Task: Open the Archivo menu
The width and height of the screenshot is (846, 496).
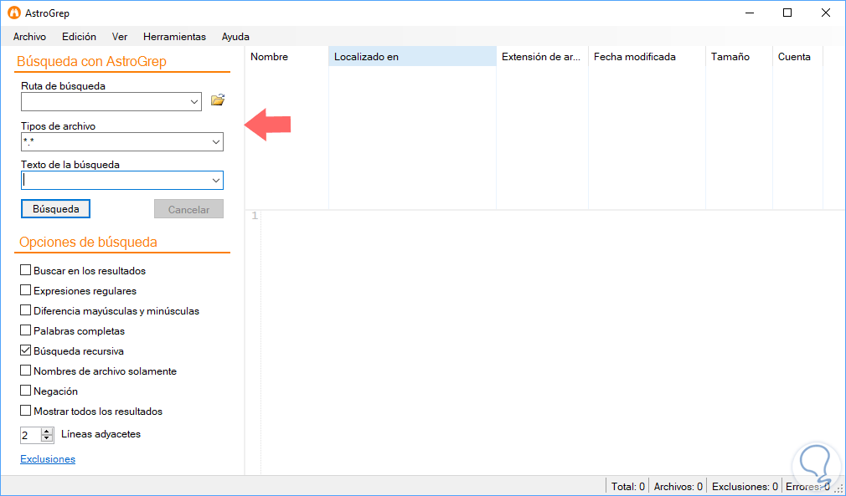Action: (x=29, y=37)
